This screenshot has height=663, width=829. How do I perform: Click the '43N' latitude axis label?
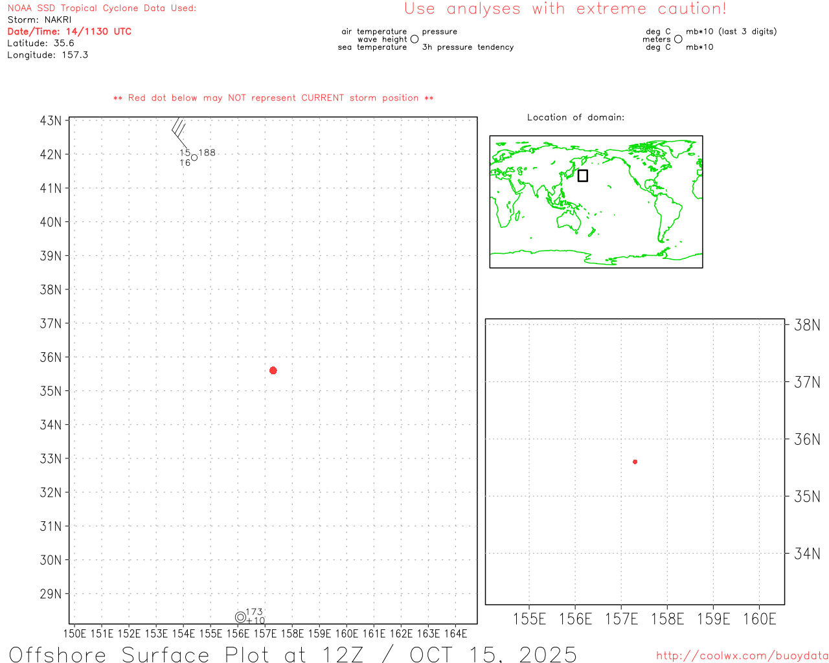(x=51, y=121)
